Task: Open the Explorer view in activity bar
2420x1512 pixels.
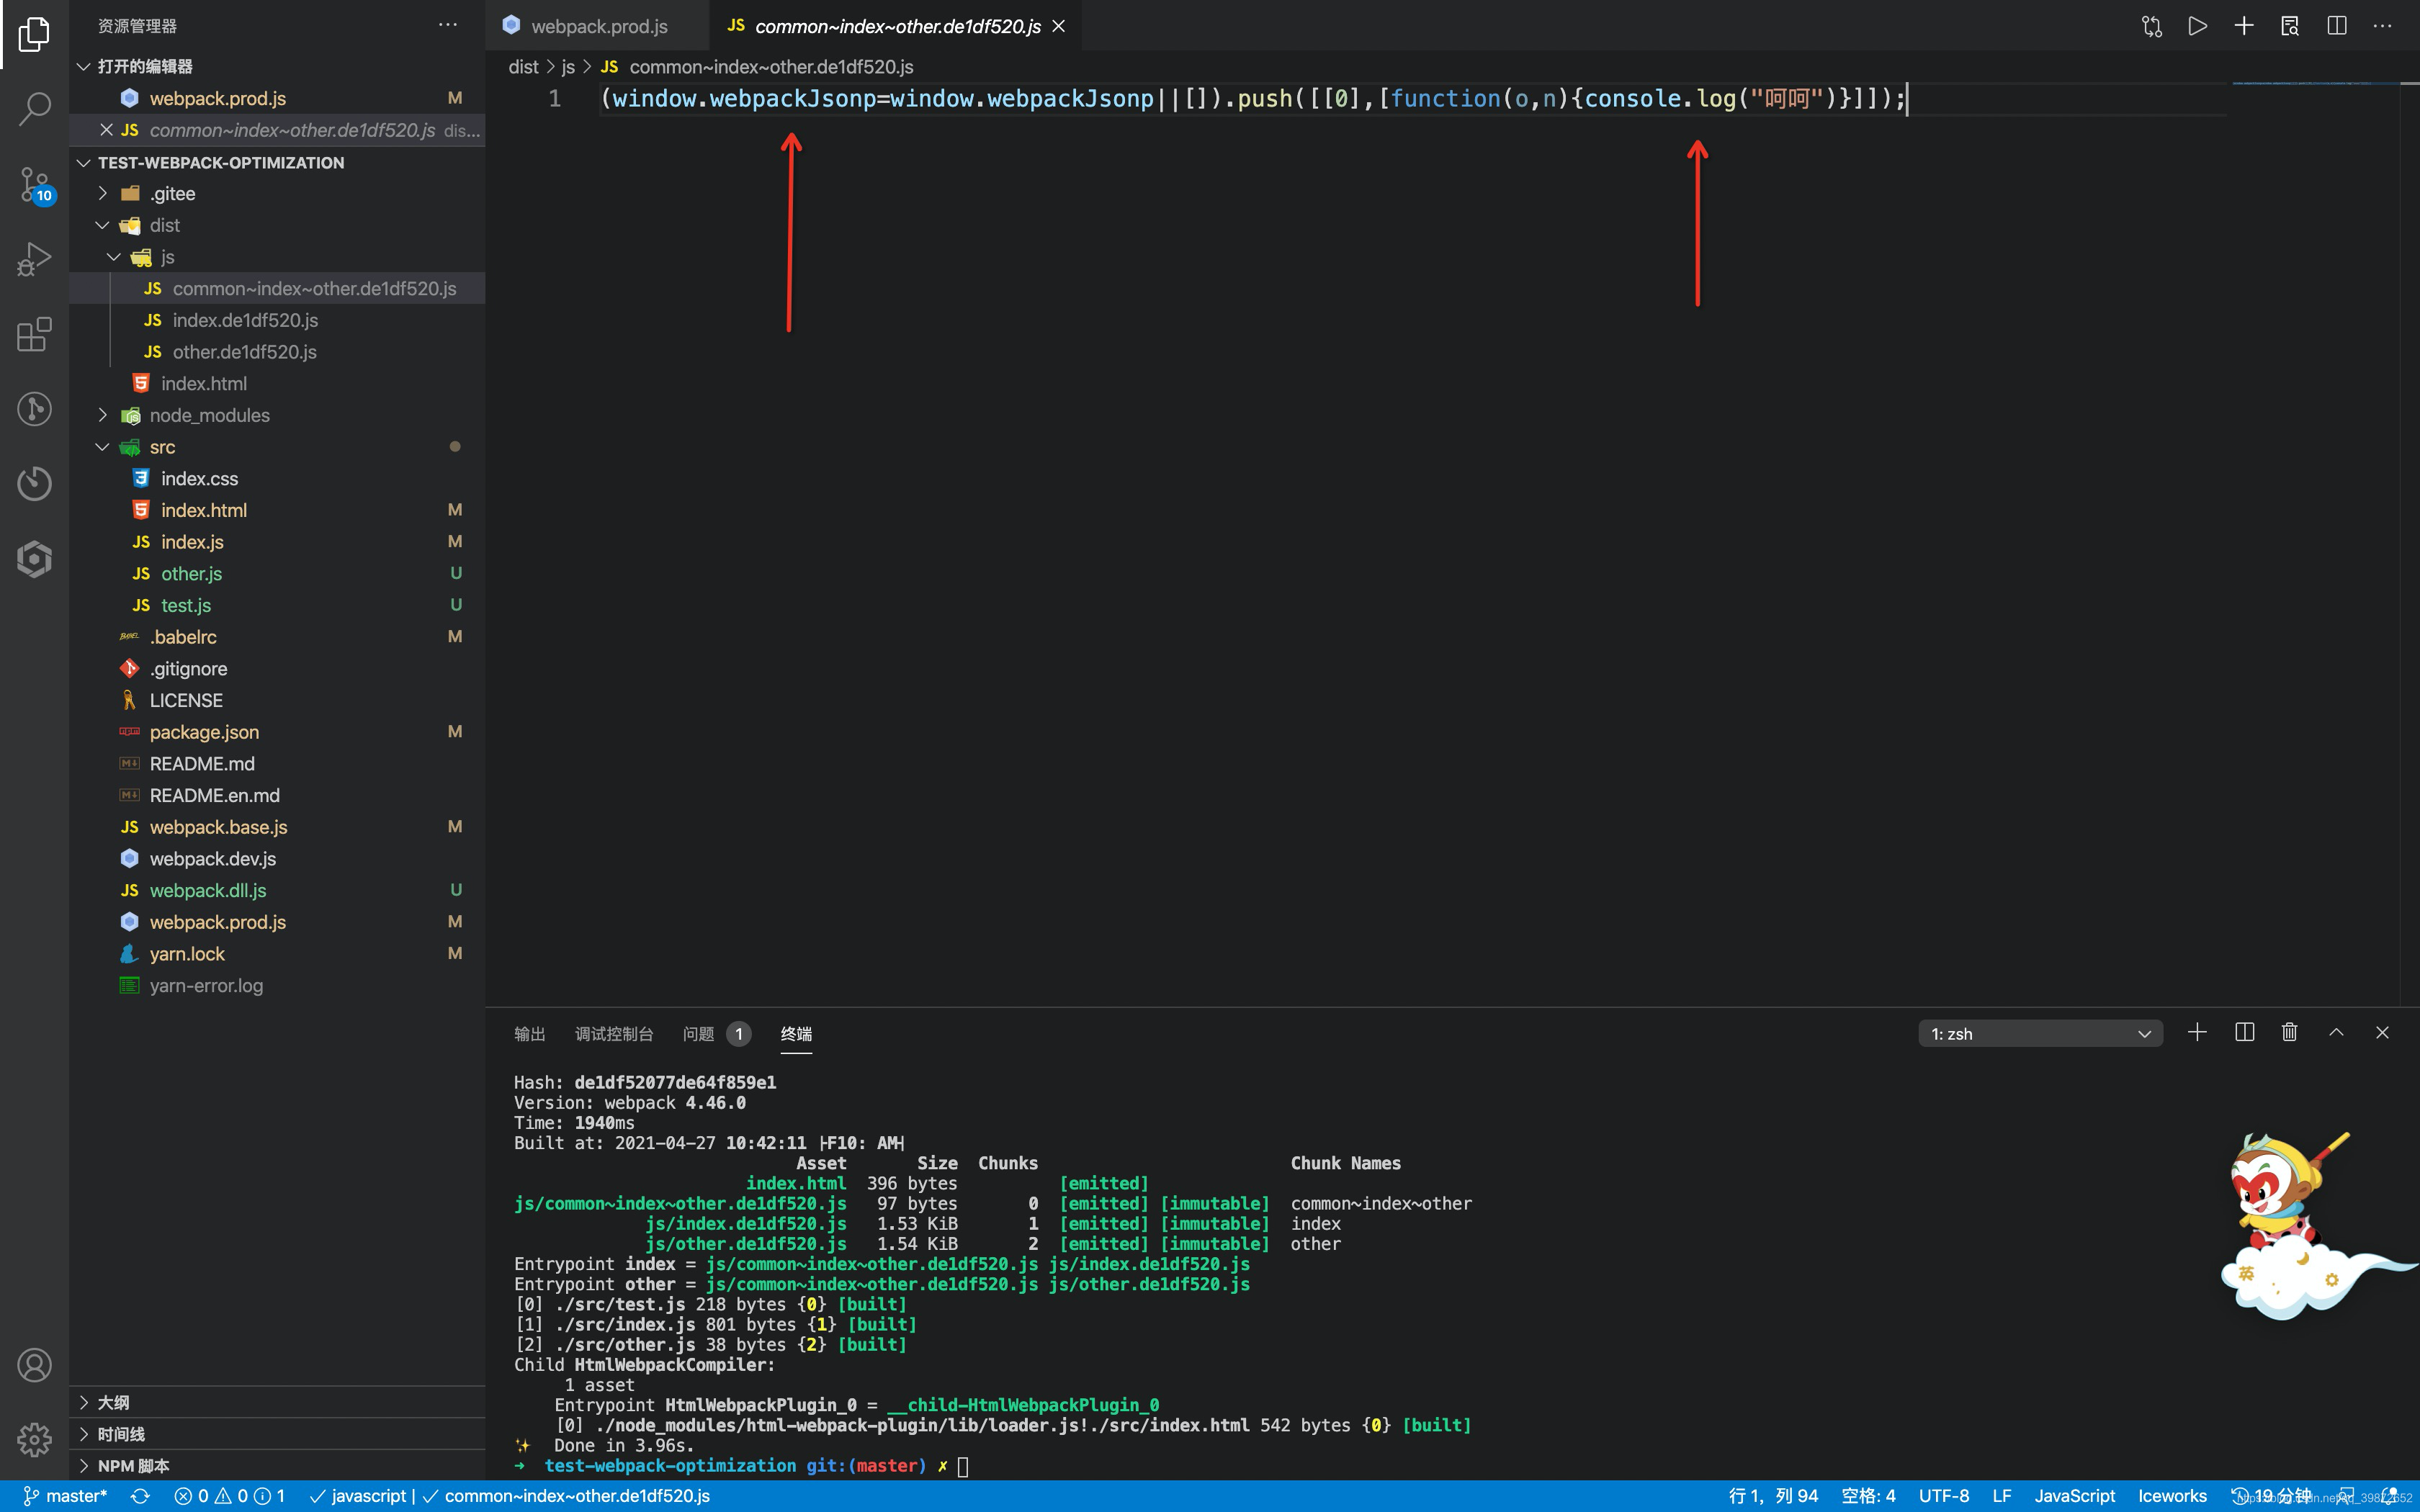Action: click(x=34, y=34)
